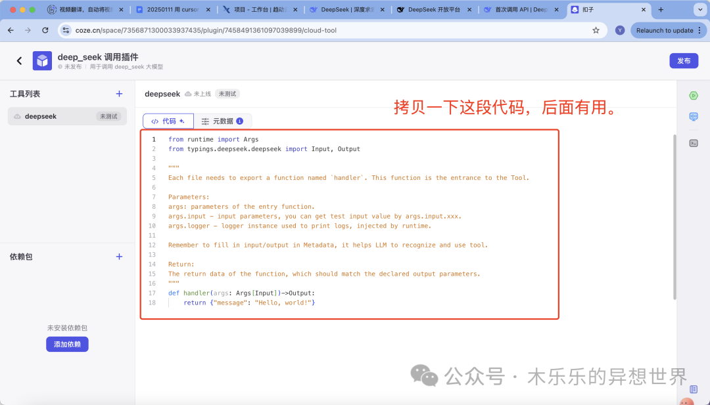This screenshot has width=710, height=405.
Task: Switch to the 视频翻译 browser tab
Action: pos(86,9)
